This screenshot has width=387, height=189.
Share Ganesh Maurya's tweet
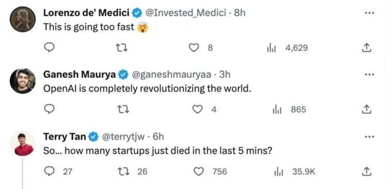point(366,109)
